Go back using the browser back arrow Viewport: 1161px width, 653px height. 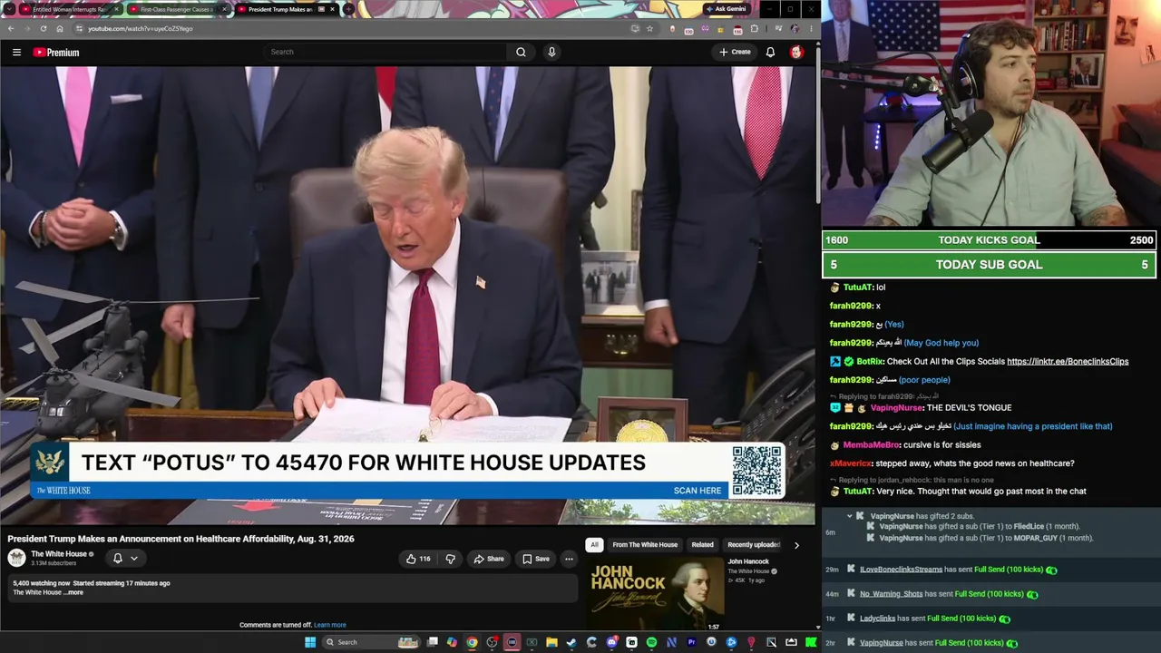pyautogui.click(x=11, y=28)
